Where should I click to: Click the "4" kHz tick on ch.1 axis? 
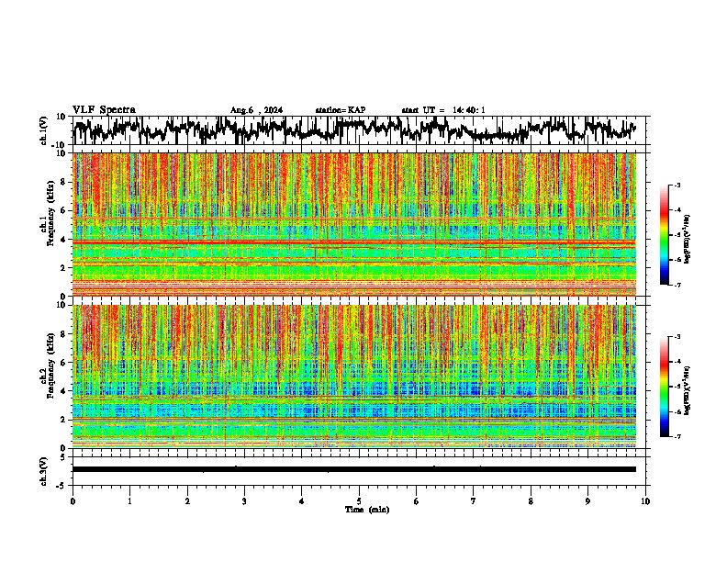64,240
